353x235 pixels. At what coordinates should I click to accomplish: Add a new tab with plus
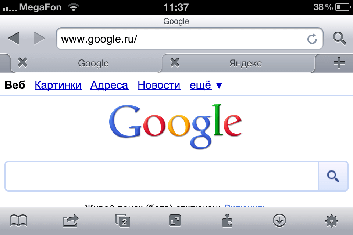click(339, 63)
